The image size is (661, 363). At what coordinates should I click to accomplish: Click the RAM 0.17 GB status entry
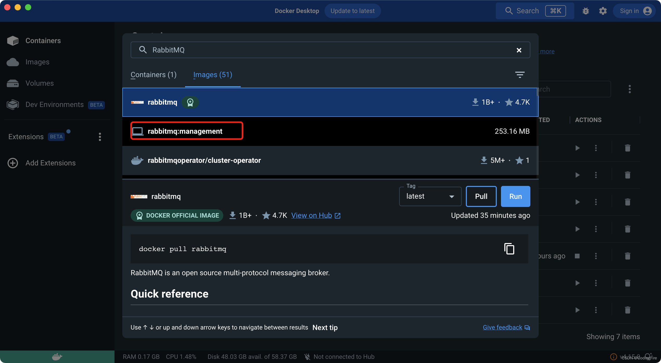tap(141, 357)
